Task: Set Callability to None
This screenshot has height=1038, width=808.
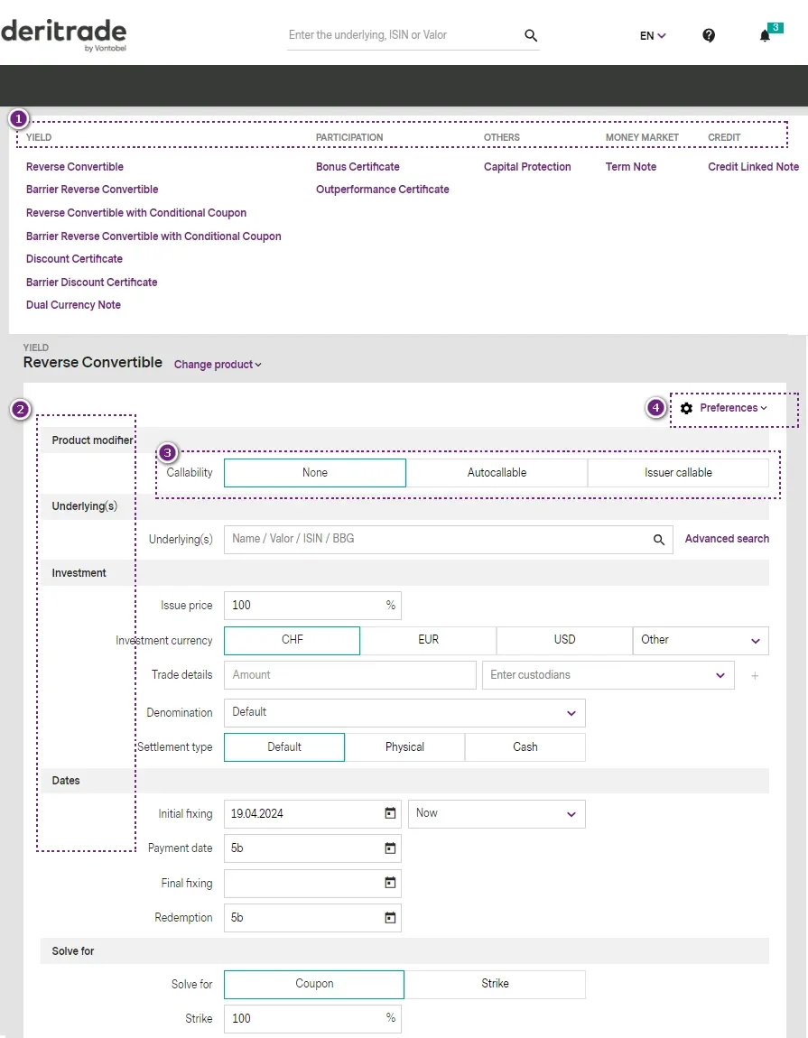Action: [x=314, y=473]
